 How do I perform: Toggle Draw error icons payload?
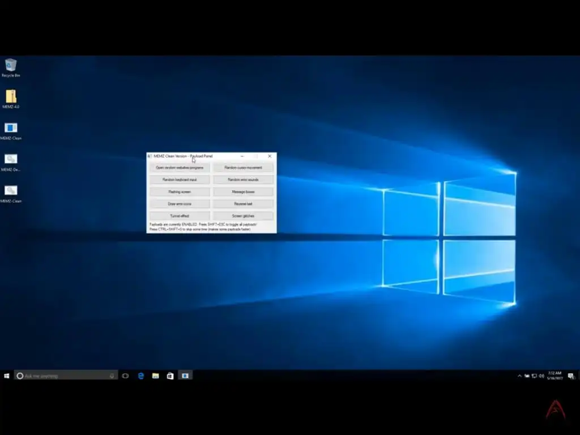point(180,204)
